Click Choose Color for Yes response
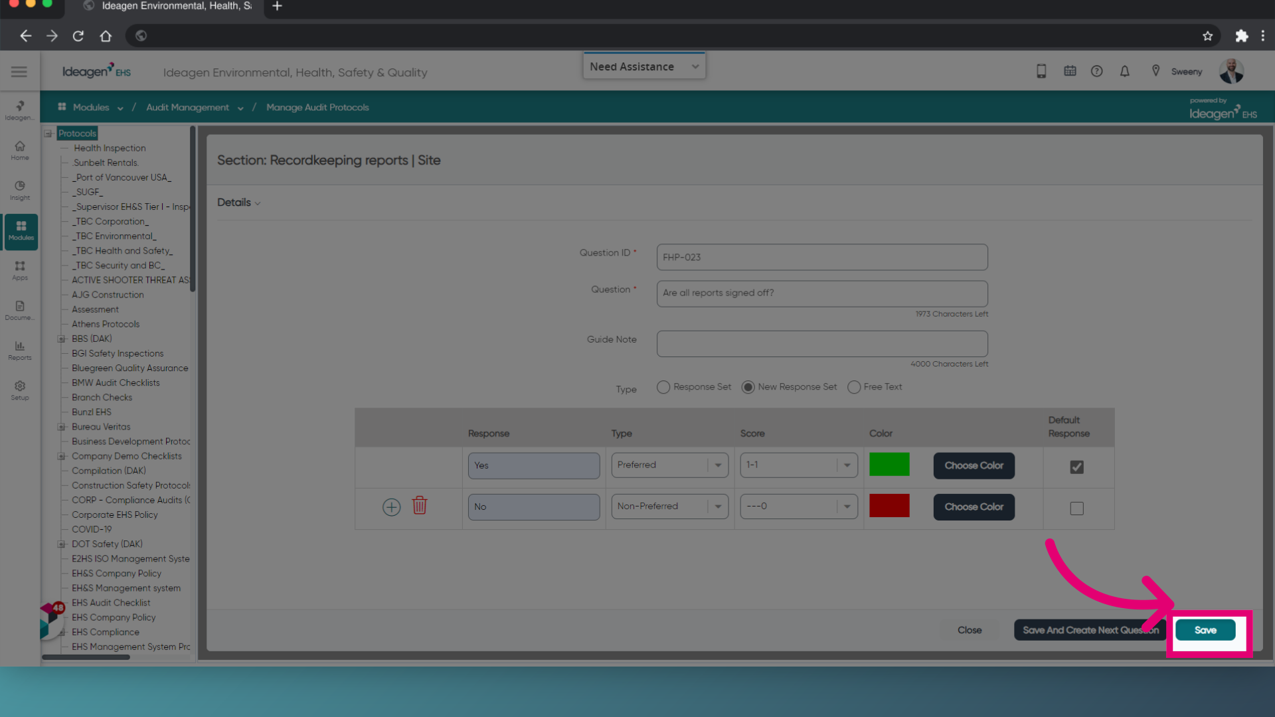This screenshot has width=1275, height=717. 974,465
